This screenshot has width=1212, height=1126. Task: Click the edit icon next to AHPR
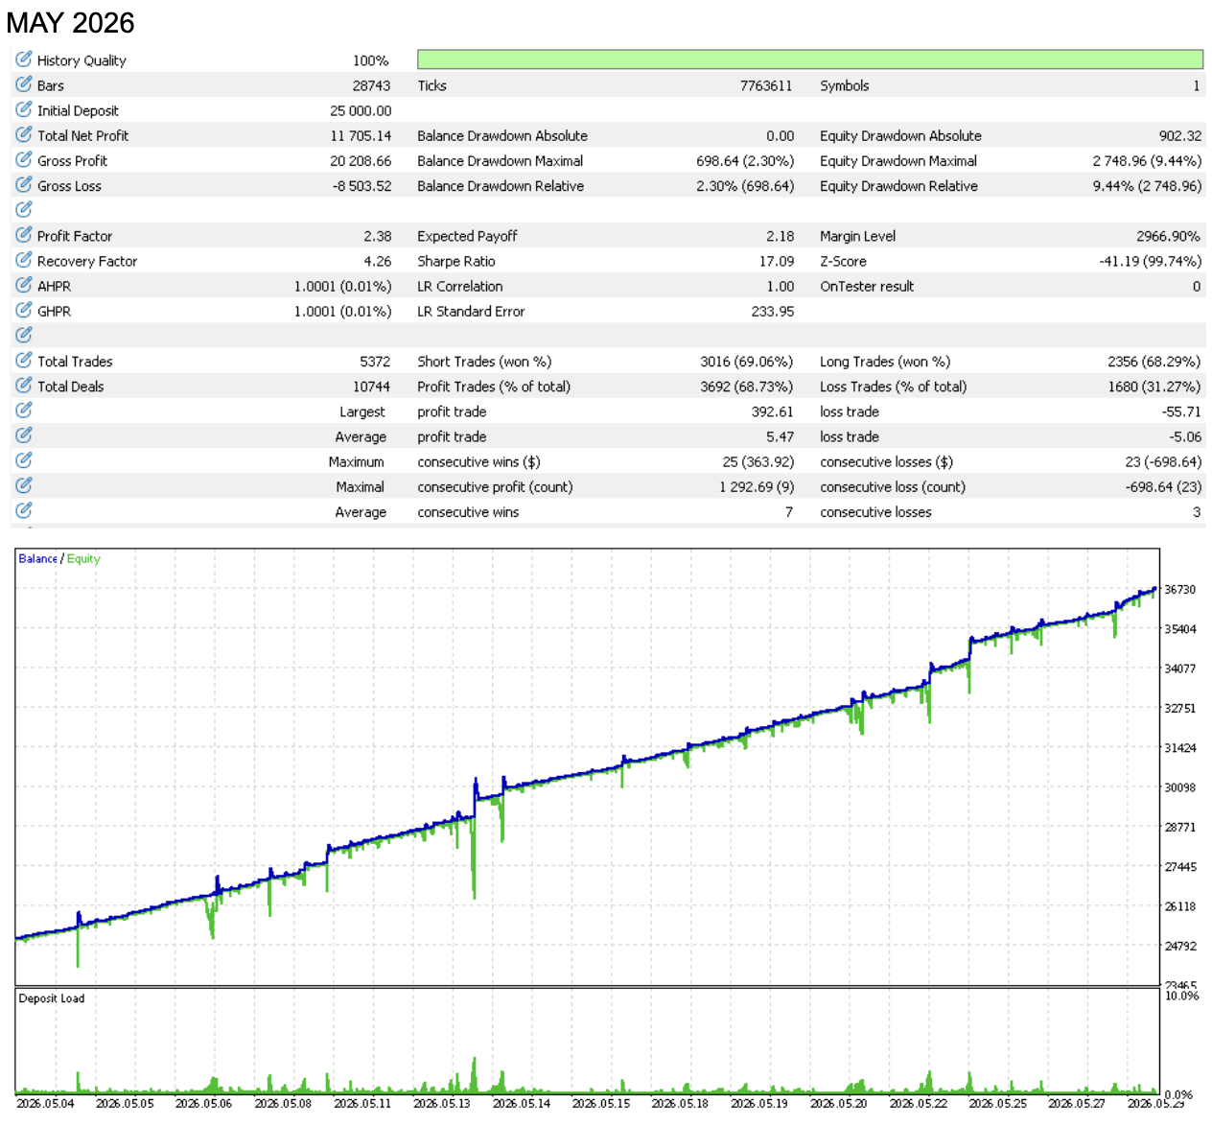(x=24, y=285)
